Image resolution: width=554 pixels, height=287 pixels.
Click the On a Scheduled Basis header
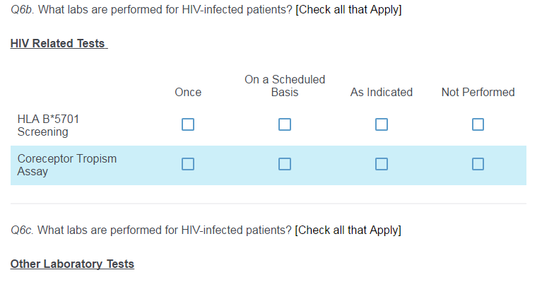point(285,86)
